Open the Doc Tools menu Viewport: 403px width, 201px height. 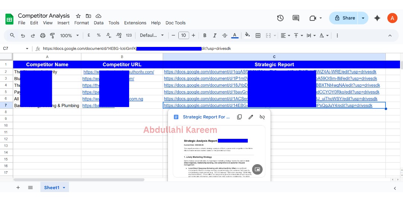[175, 23]
